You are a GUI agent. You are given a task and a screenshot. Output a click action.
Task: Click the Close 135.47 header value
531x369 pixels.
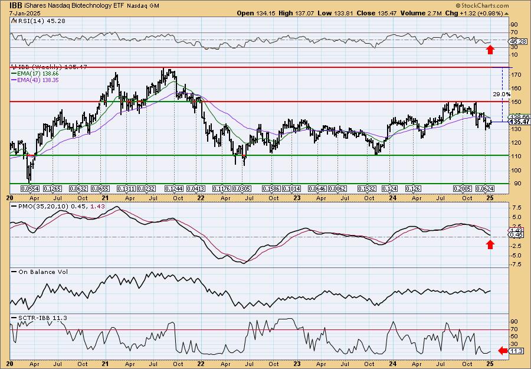(376, 13)
